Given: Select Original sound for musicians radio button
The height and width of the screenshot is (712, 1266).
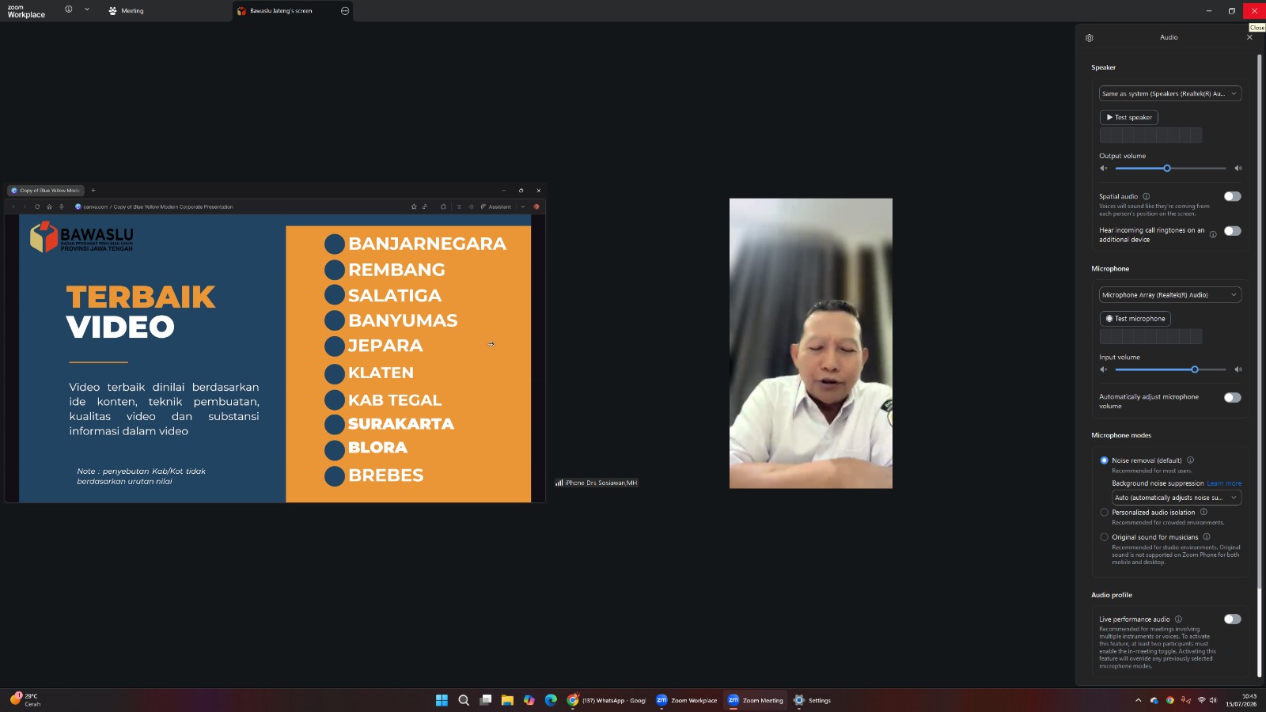Looking at the screenshot, I should 1105,537.
